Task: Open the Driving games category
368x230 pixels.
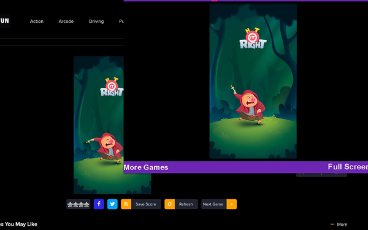Action: pos(96,21)
